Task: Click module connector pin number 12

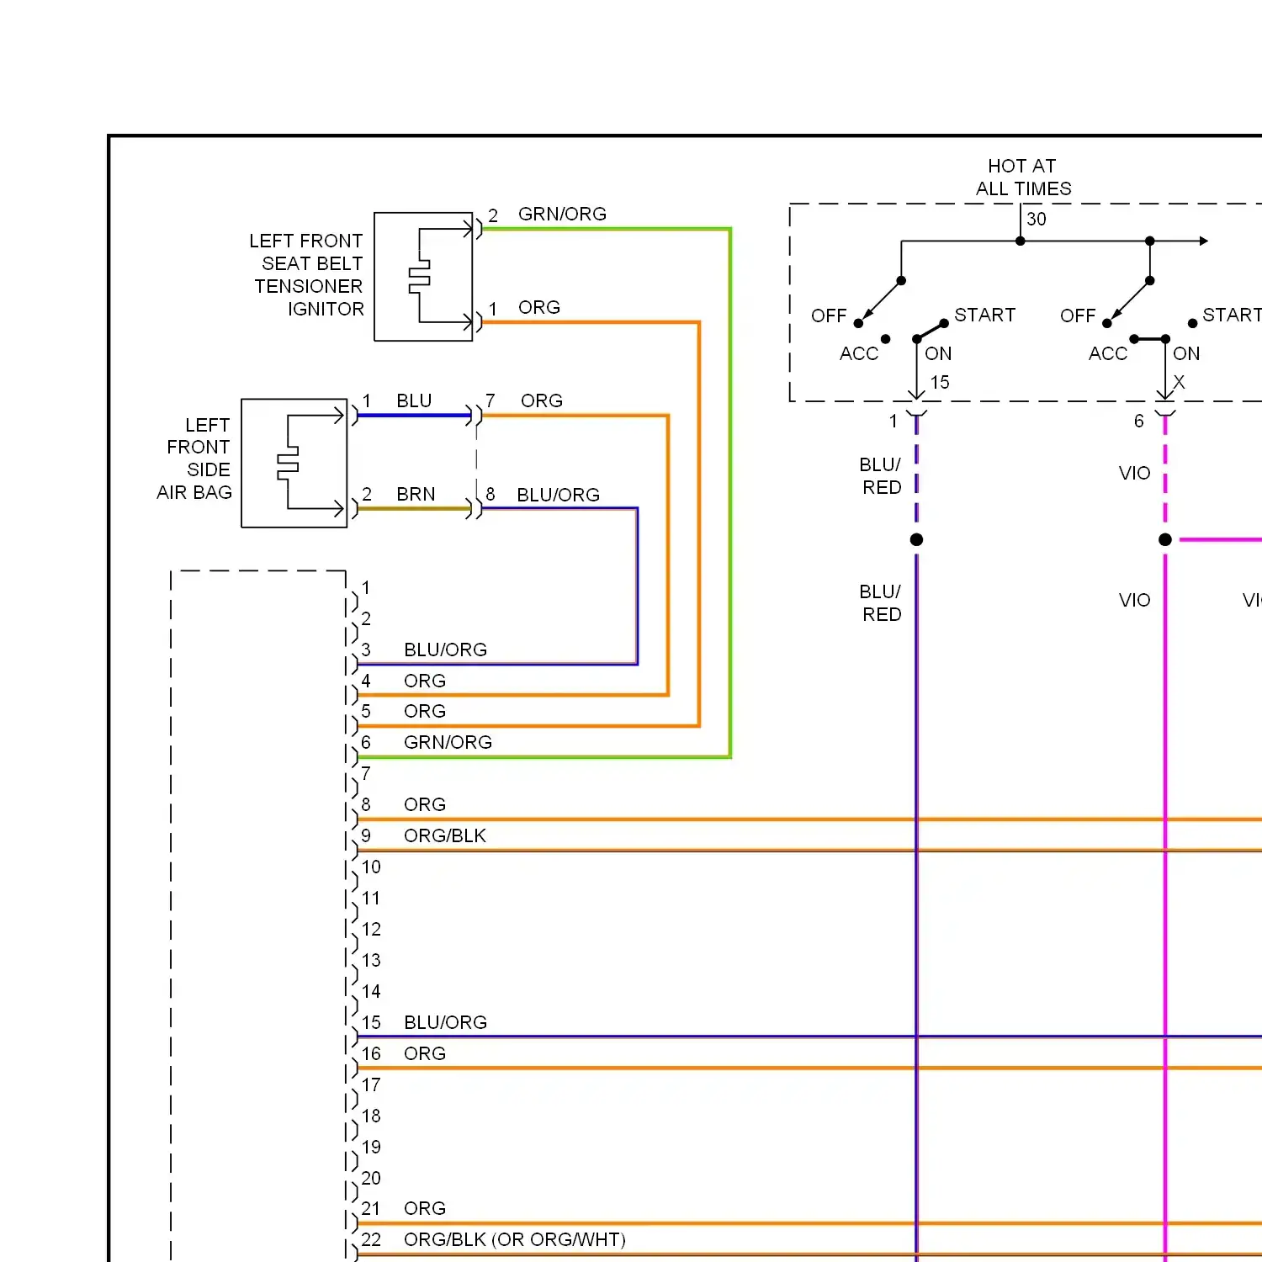Action: 371,930
